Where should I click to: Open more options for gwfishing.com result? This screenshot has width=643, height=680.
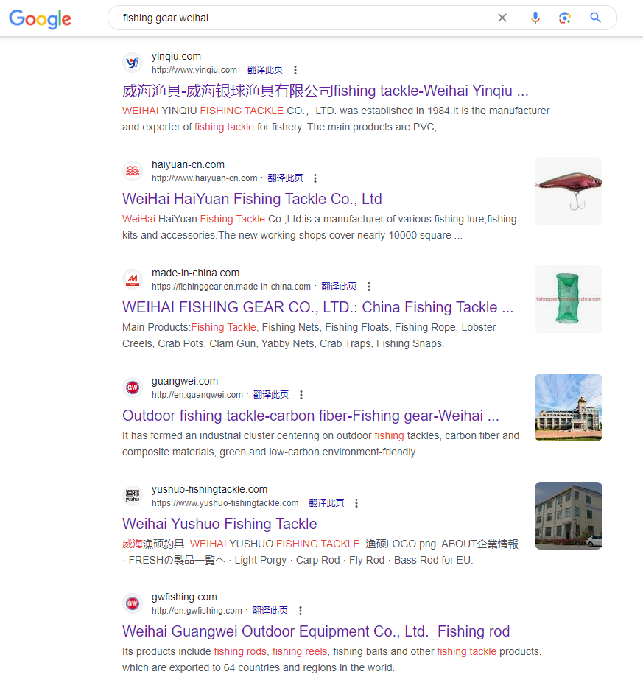coord(301,611)
